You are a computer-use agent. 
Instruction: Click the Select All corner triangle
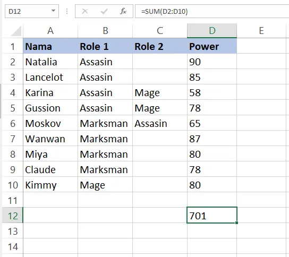16,31
